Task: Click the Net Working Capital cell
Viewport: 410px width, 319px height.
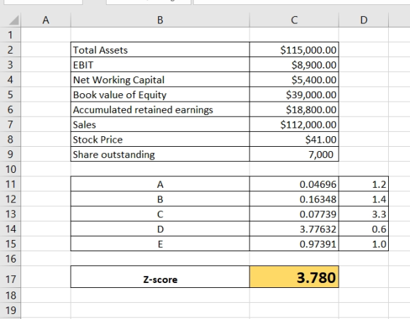Action: [x=160, y=80]
